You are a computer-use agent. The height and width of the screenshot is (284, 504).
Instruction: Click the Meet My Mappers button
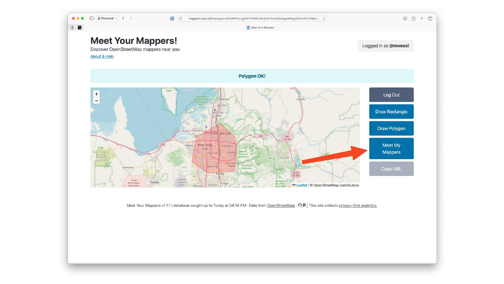(391, 149)
